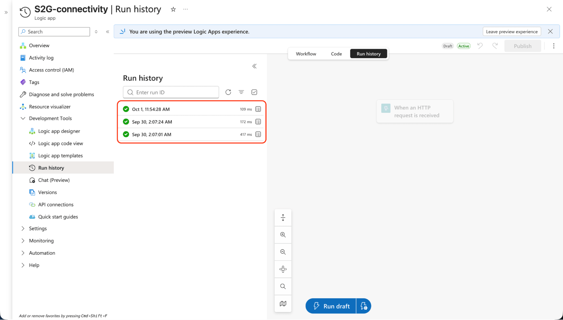Refresh the run history list
The width and height of the screenshot is (563, 320).
[x=228, y=92]
